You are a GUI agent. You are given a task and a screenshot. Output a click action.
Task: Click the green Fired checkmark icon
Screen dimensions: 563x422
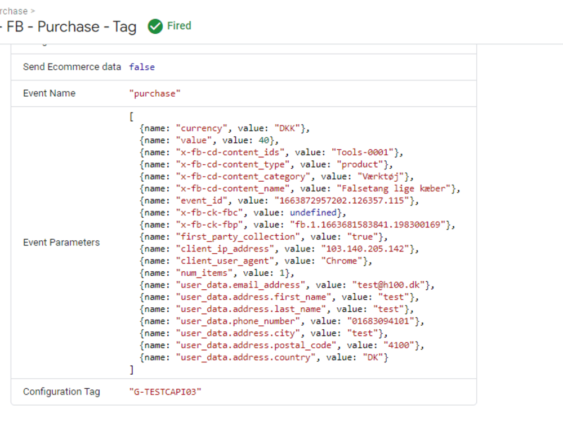[x=155, y=26]
